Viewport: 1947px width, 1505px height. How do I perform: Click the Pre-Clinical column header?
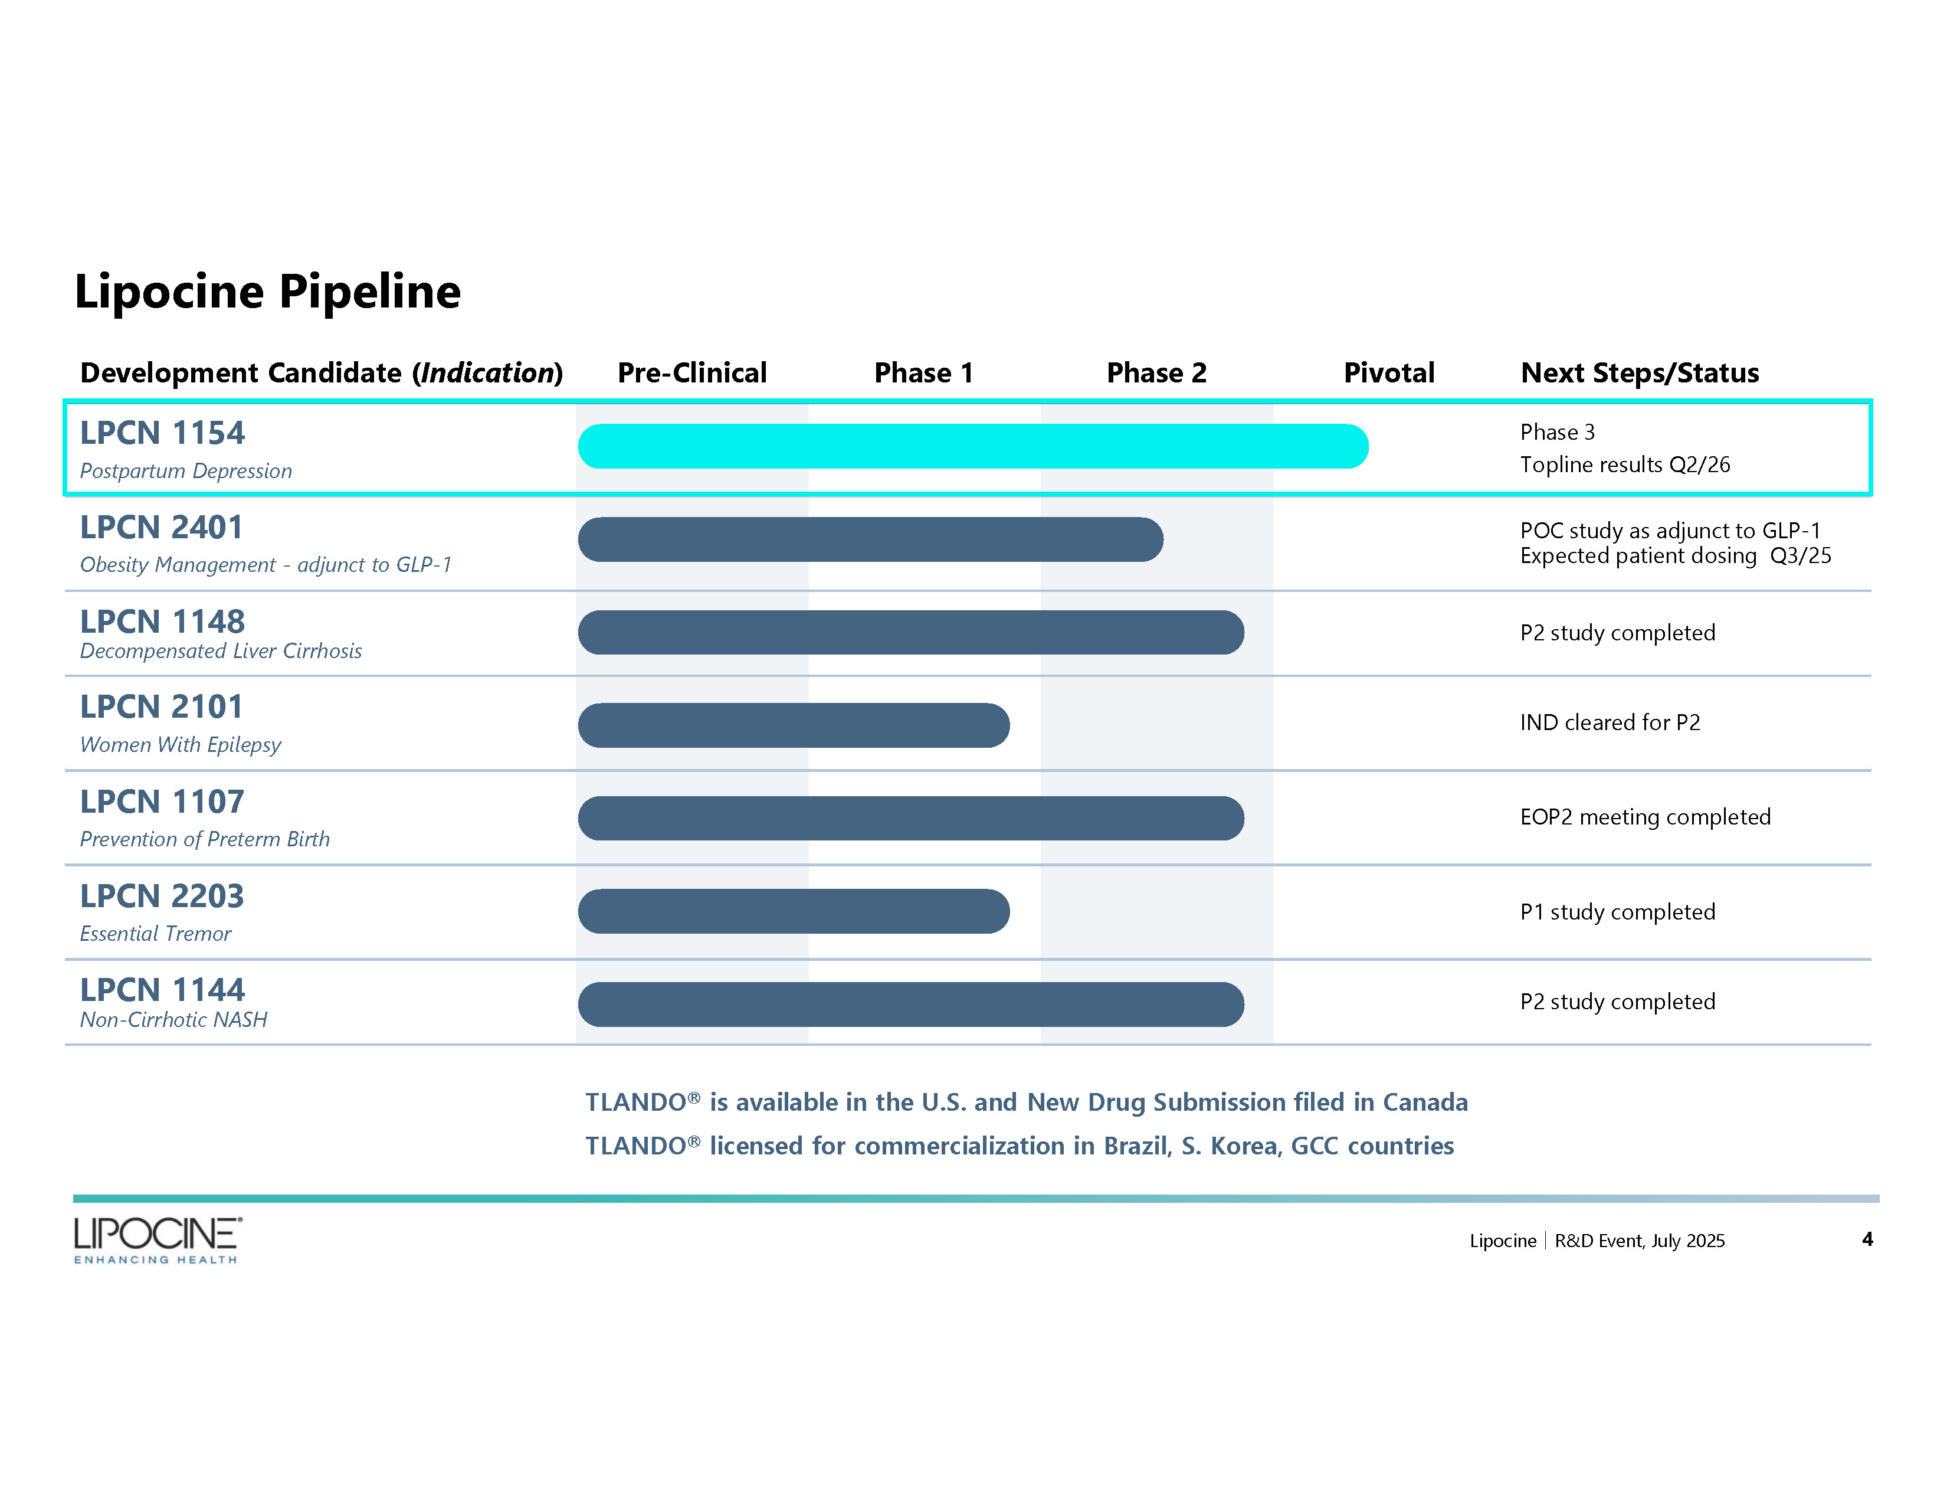692,372
